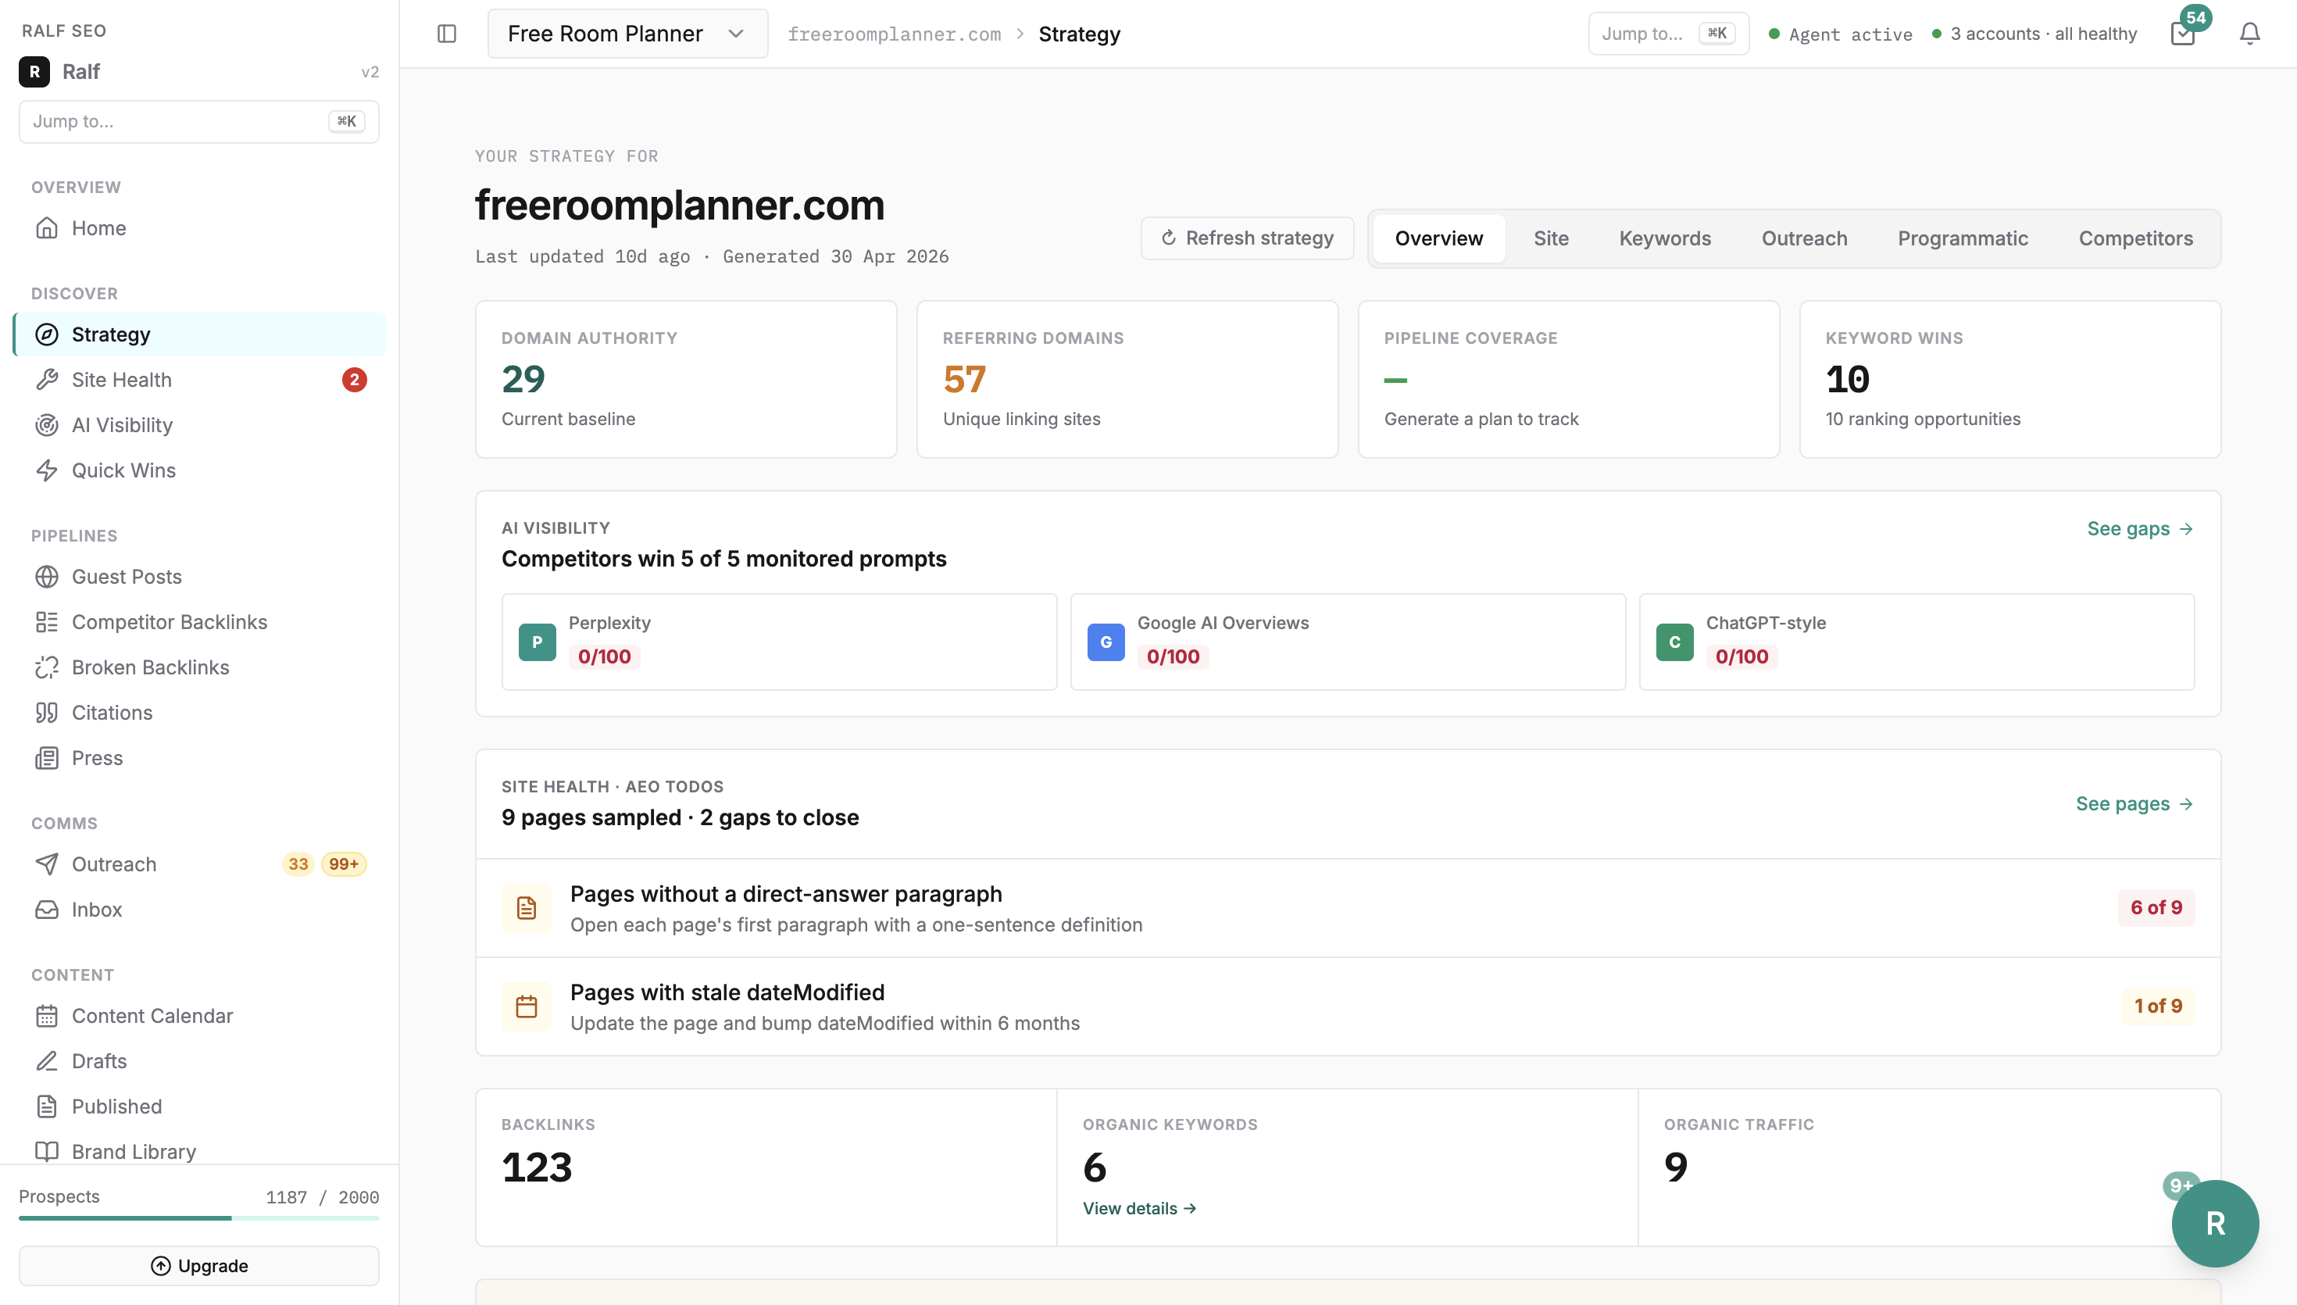Open Guest Posts via globe icon
Screen dimensions: 2297x1305
[47, 577]
